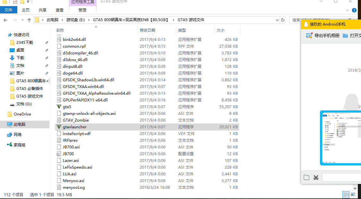Select the file GFSDK_ShadowLib.win64.dll
Viewport: 361px width, 199px height.
(88, 80)
